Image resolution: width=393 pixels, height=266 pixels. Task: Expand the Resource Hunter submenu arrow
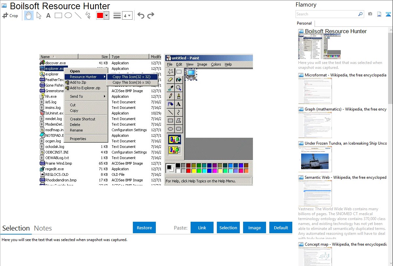click(105, 77)
